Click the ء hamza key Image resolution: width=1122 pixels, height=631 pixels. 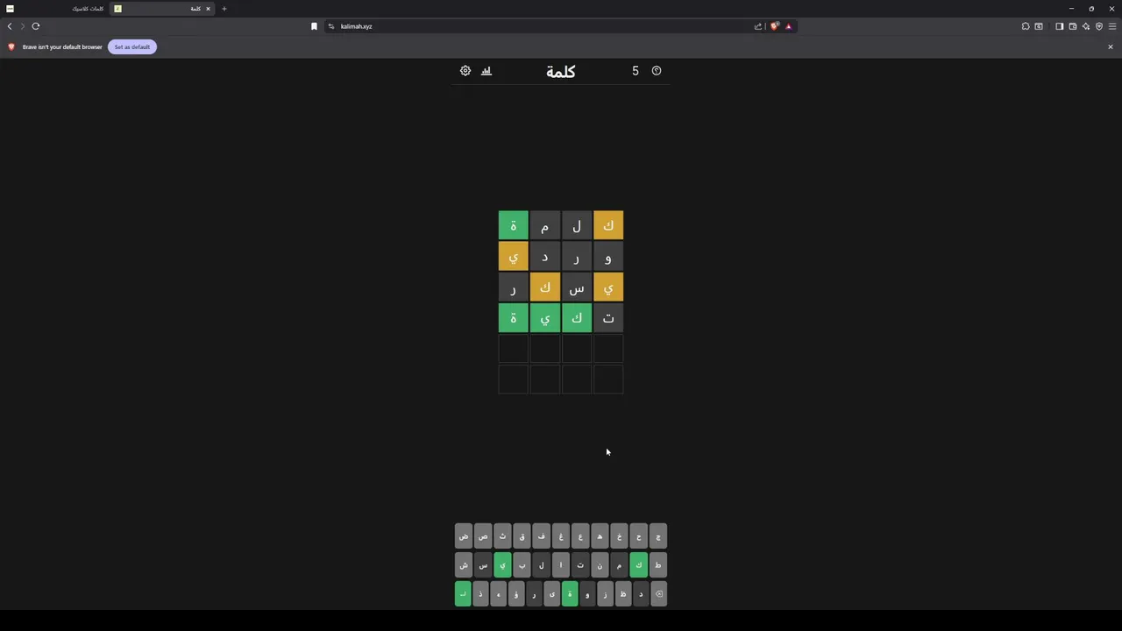[498, 594]
